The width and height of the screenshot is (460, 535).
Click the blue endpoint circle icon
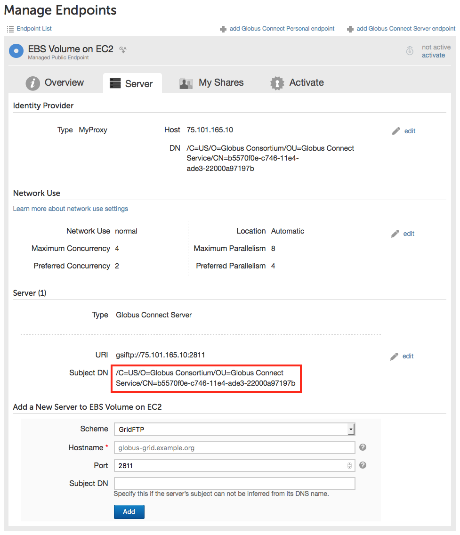coord(16,51)
